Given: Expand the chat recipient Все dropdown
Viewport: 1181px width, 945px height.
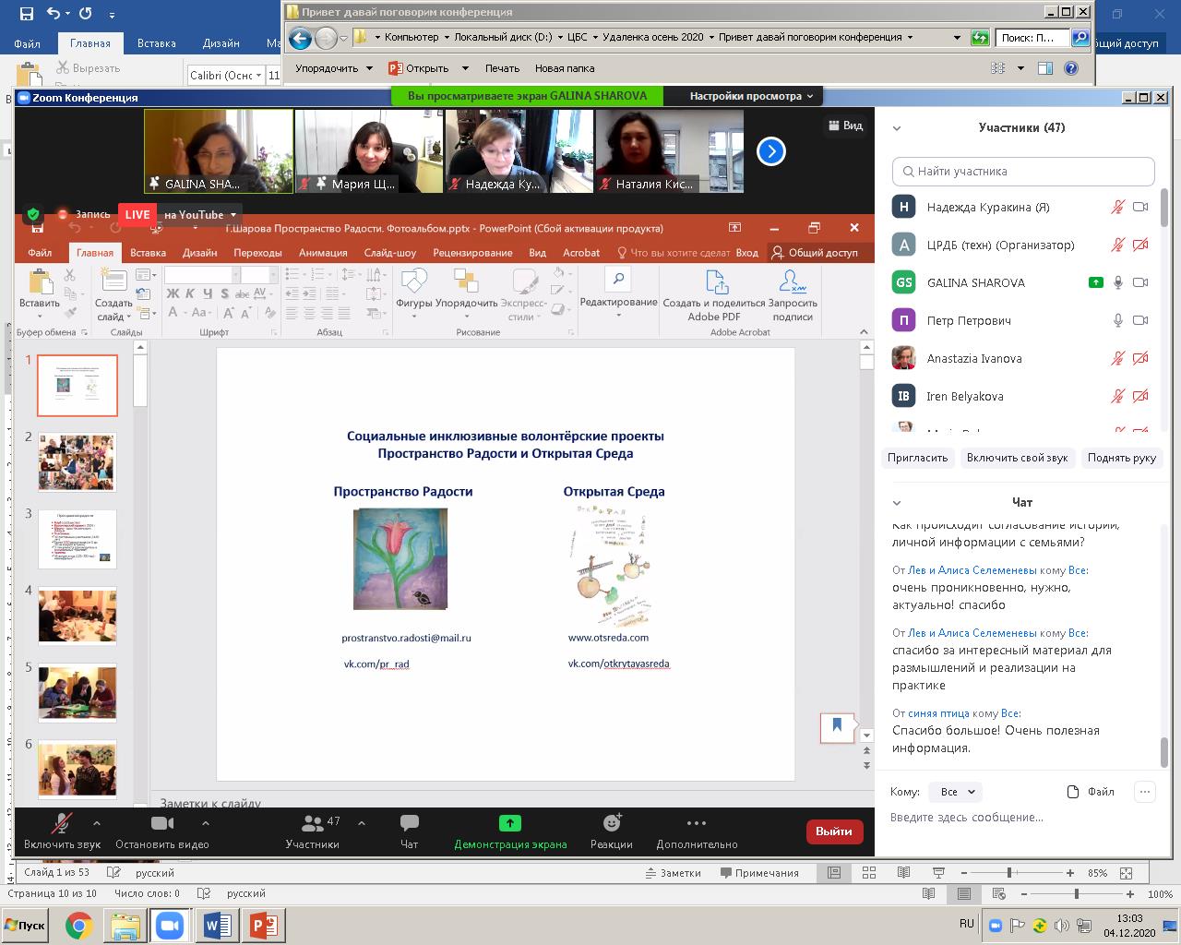Looking at the screenshot, I should 956,792.
